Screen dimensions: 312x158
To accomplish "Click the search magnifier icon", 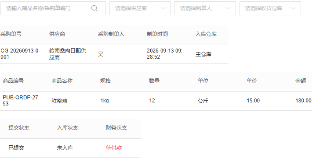I will point(94,8).
